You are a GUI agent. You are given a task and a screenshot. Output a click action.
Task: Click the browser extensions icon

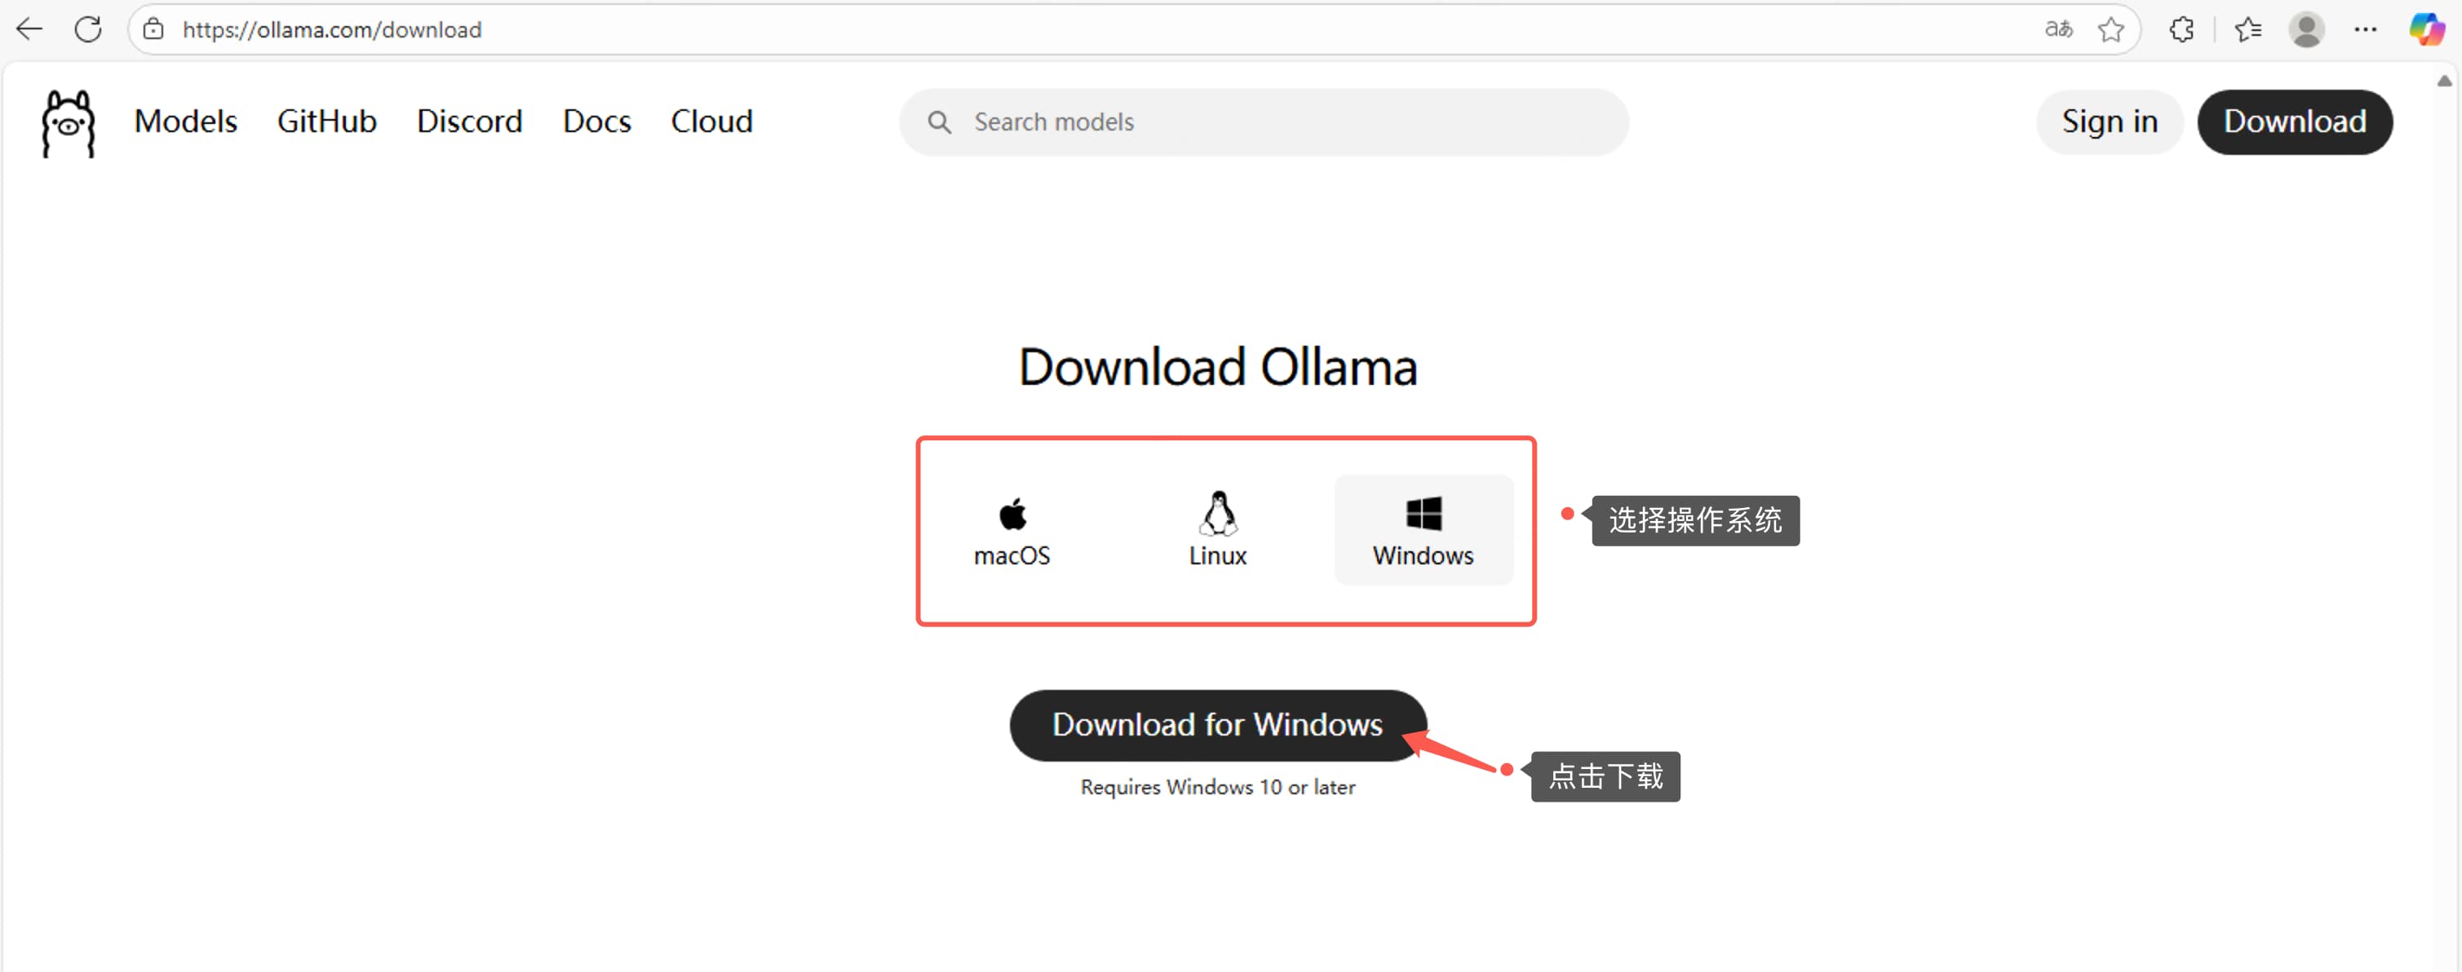coord(2182,29)
